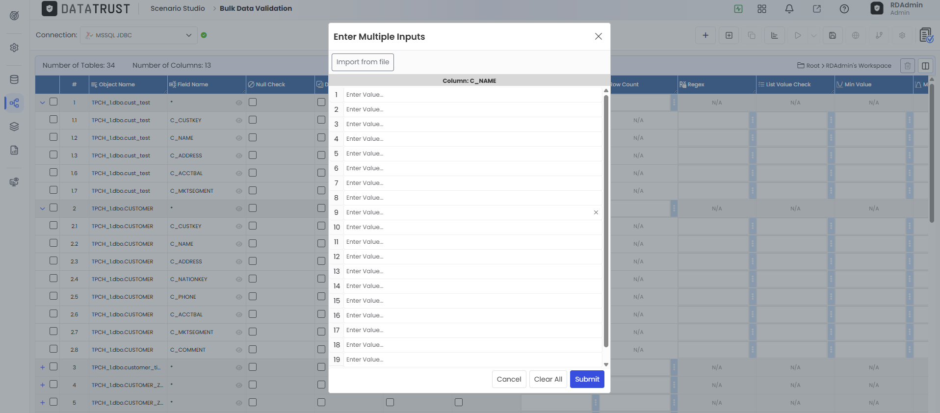
Task: Expand row 4 CUSTOMER_Z table
Action: (43, 385)
